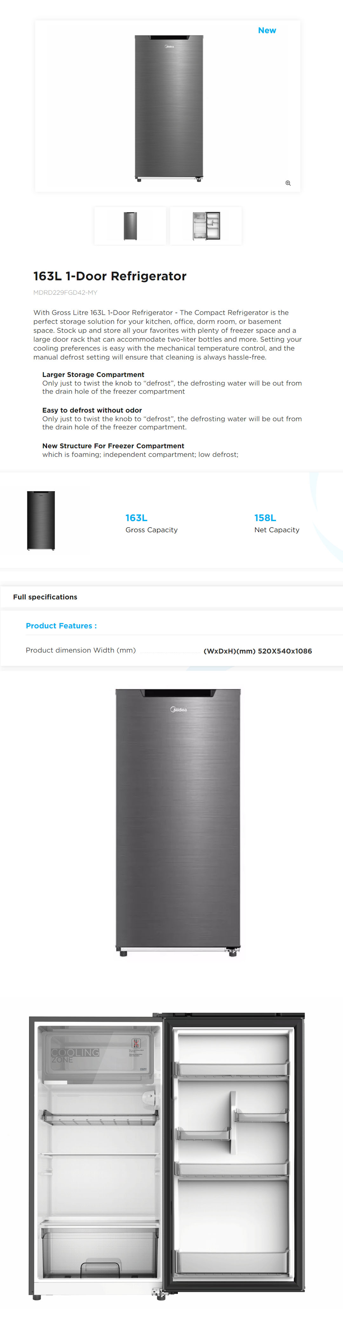Click the Product dimension Width (mm) label
Screen dimensions: 343x1344
coord(81,650)
